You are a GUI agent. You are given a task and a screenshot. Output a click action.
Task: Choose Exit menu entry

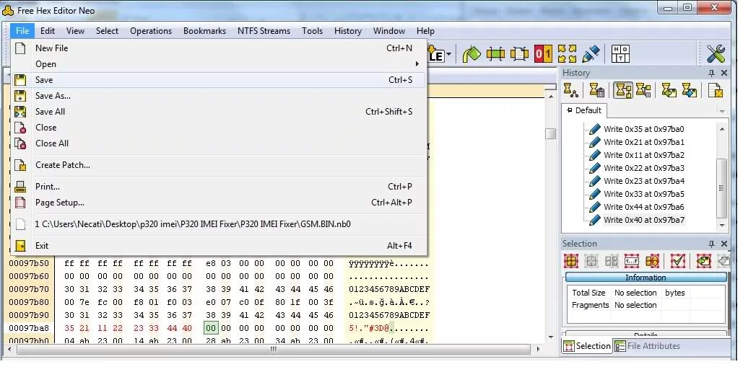click(219, 246)
